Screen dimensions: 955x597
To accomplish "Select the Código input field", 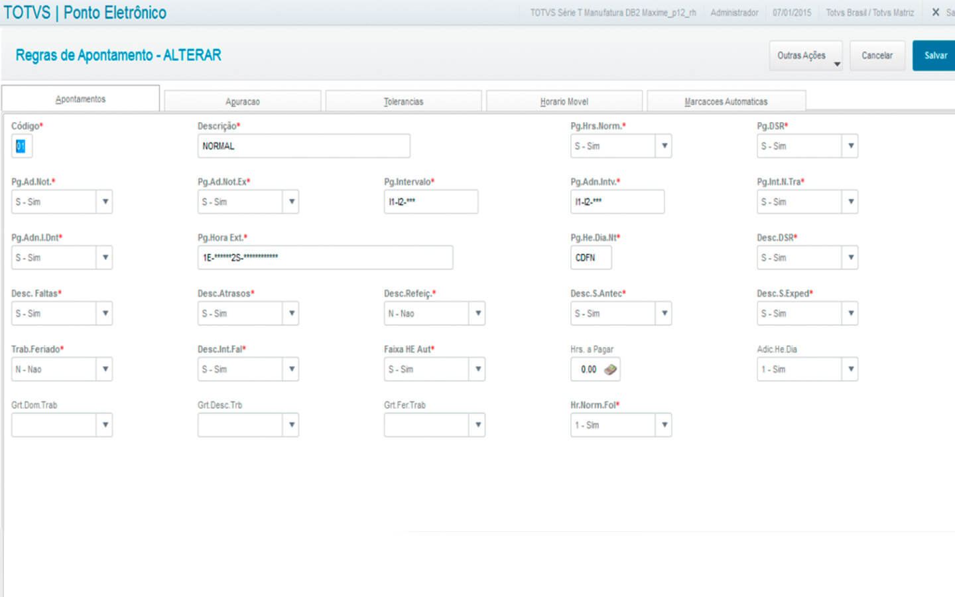I will pos(21,147).
